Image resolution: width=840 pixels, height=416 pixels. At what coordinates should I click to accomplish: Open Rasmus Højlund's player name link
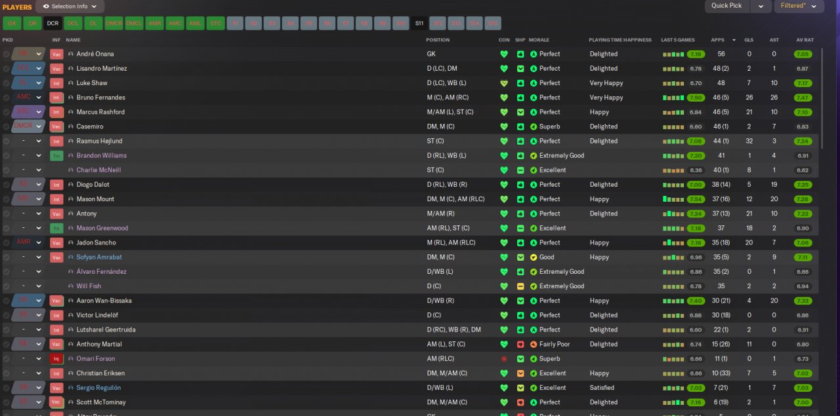click(x=99, y=141)
